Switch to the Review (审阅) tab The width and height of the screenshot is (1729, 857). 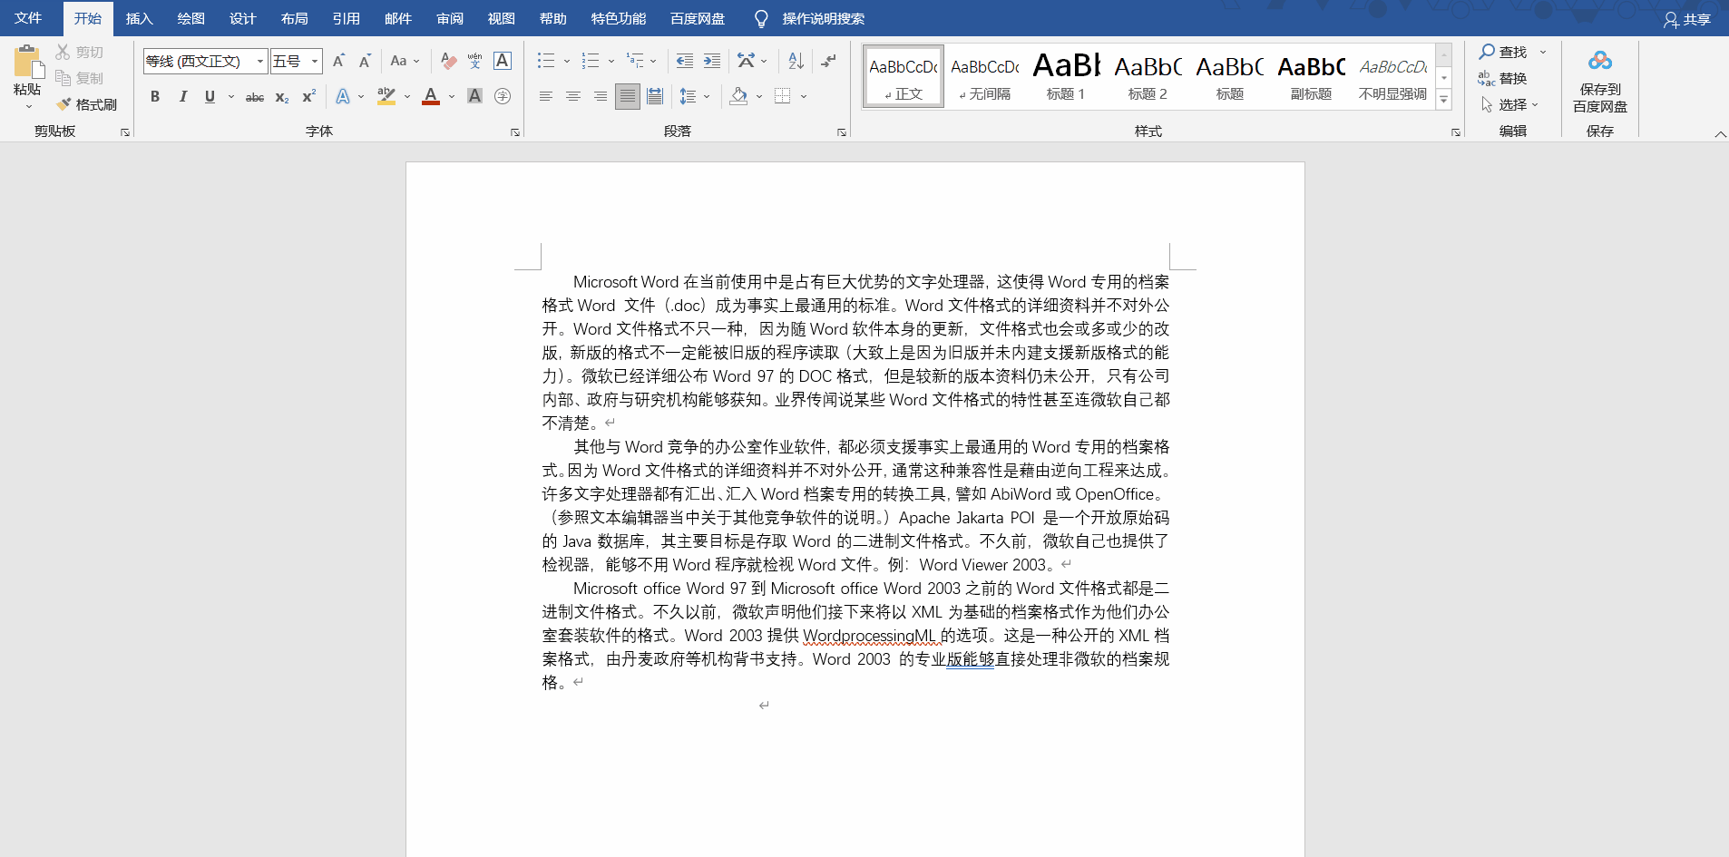click(449, 18)
